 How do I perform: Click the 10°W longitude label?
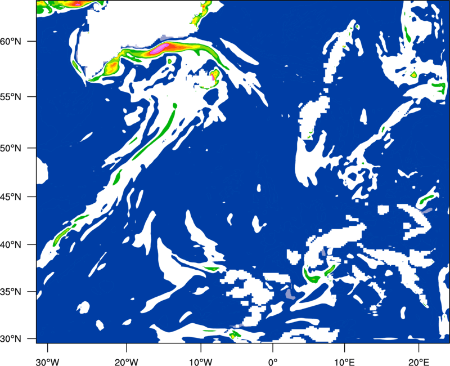(x=201, y=361)
